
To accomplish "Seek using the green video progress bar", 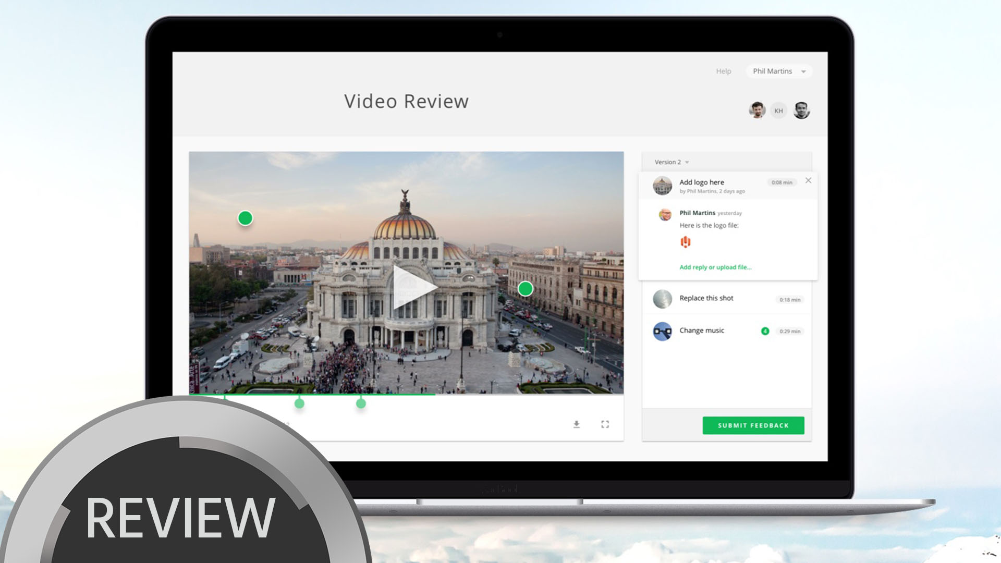I will click(312, 395).
